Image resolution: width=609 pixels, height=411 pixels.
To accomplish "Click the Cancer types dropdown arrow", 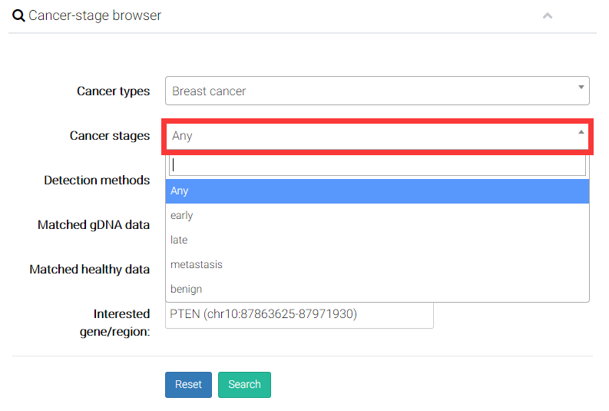I will pyautogui.click(x=581, y=88).
